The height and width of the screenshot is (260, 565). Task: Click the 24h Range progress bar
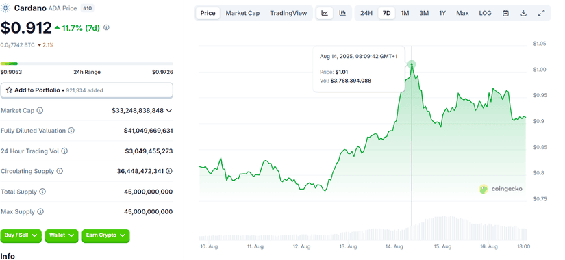pos(86,64)
